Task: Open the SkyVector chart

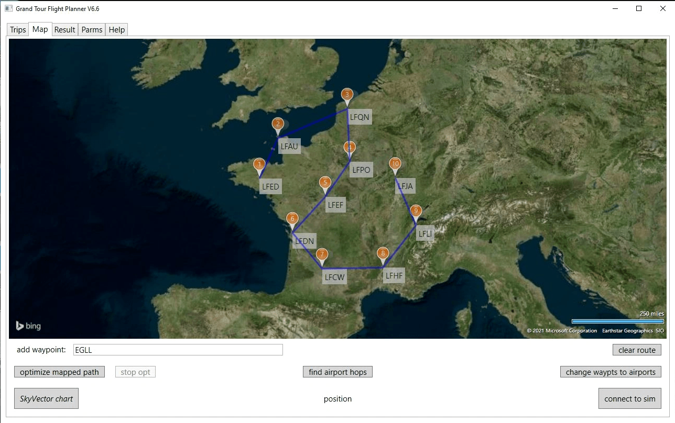Action: (46, 399)
